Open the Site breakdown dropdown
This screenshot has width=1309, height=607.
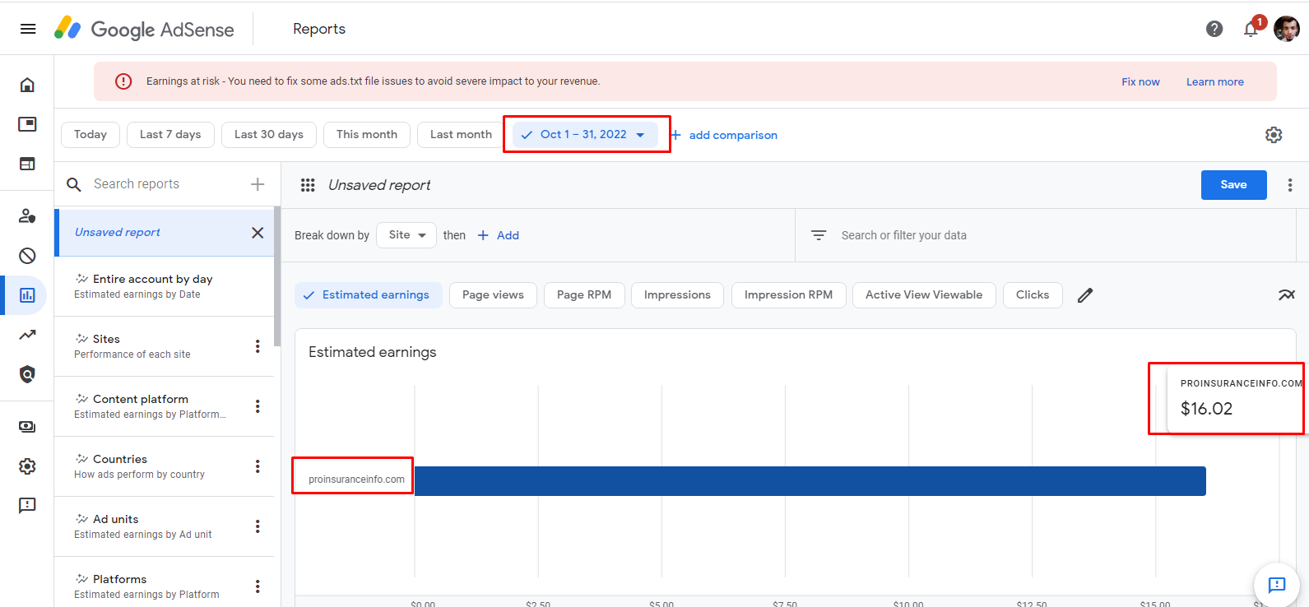pos(406,235)
